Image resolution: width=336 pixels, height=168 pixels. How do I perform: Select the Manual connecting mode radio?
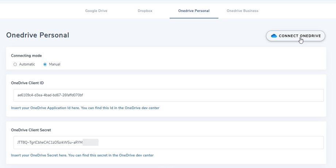[x=45, y=65]
